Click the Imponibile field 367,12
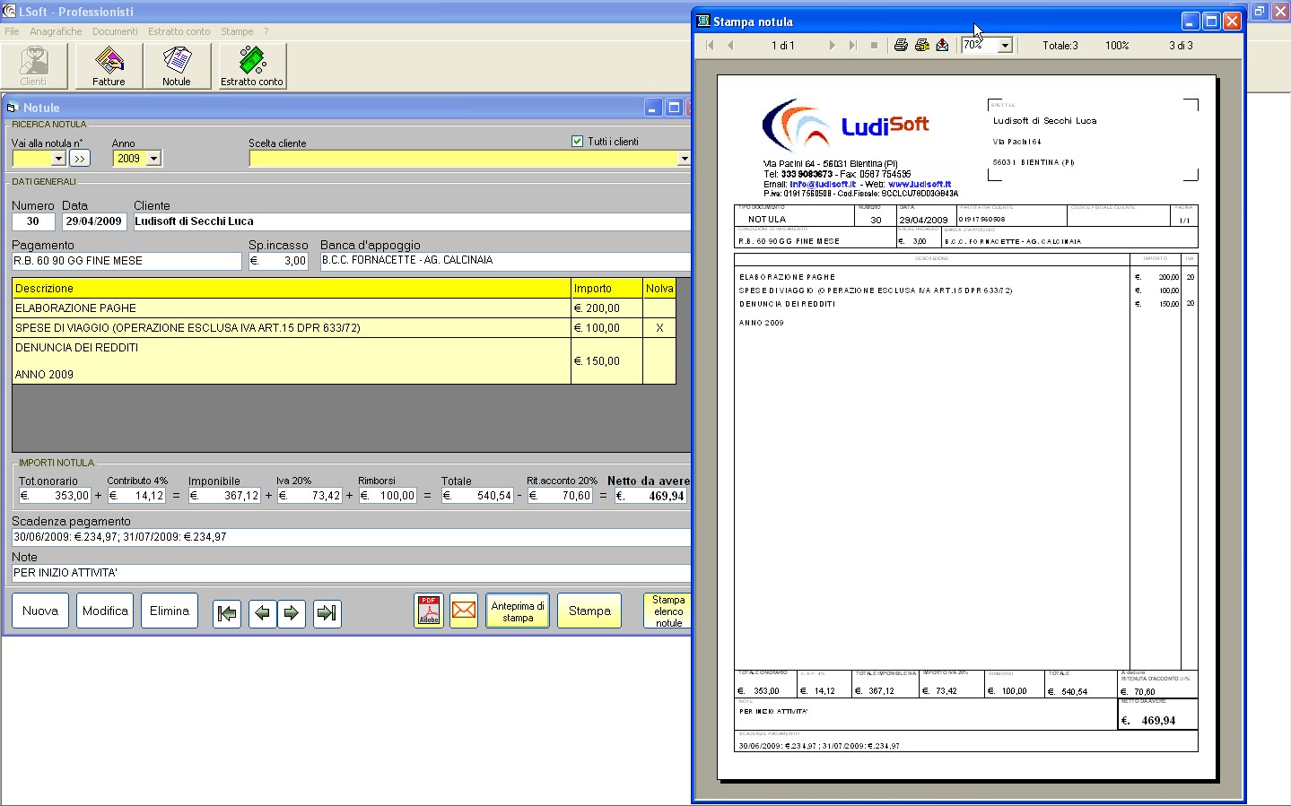The image size is (1291, 806). pos(224,495)
